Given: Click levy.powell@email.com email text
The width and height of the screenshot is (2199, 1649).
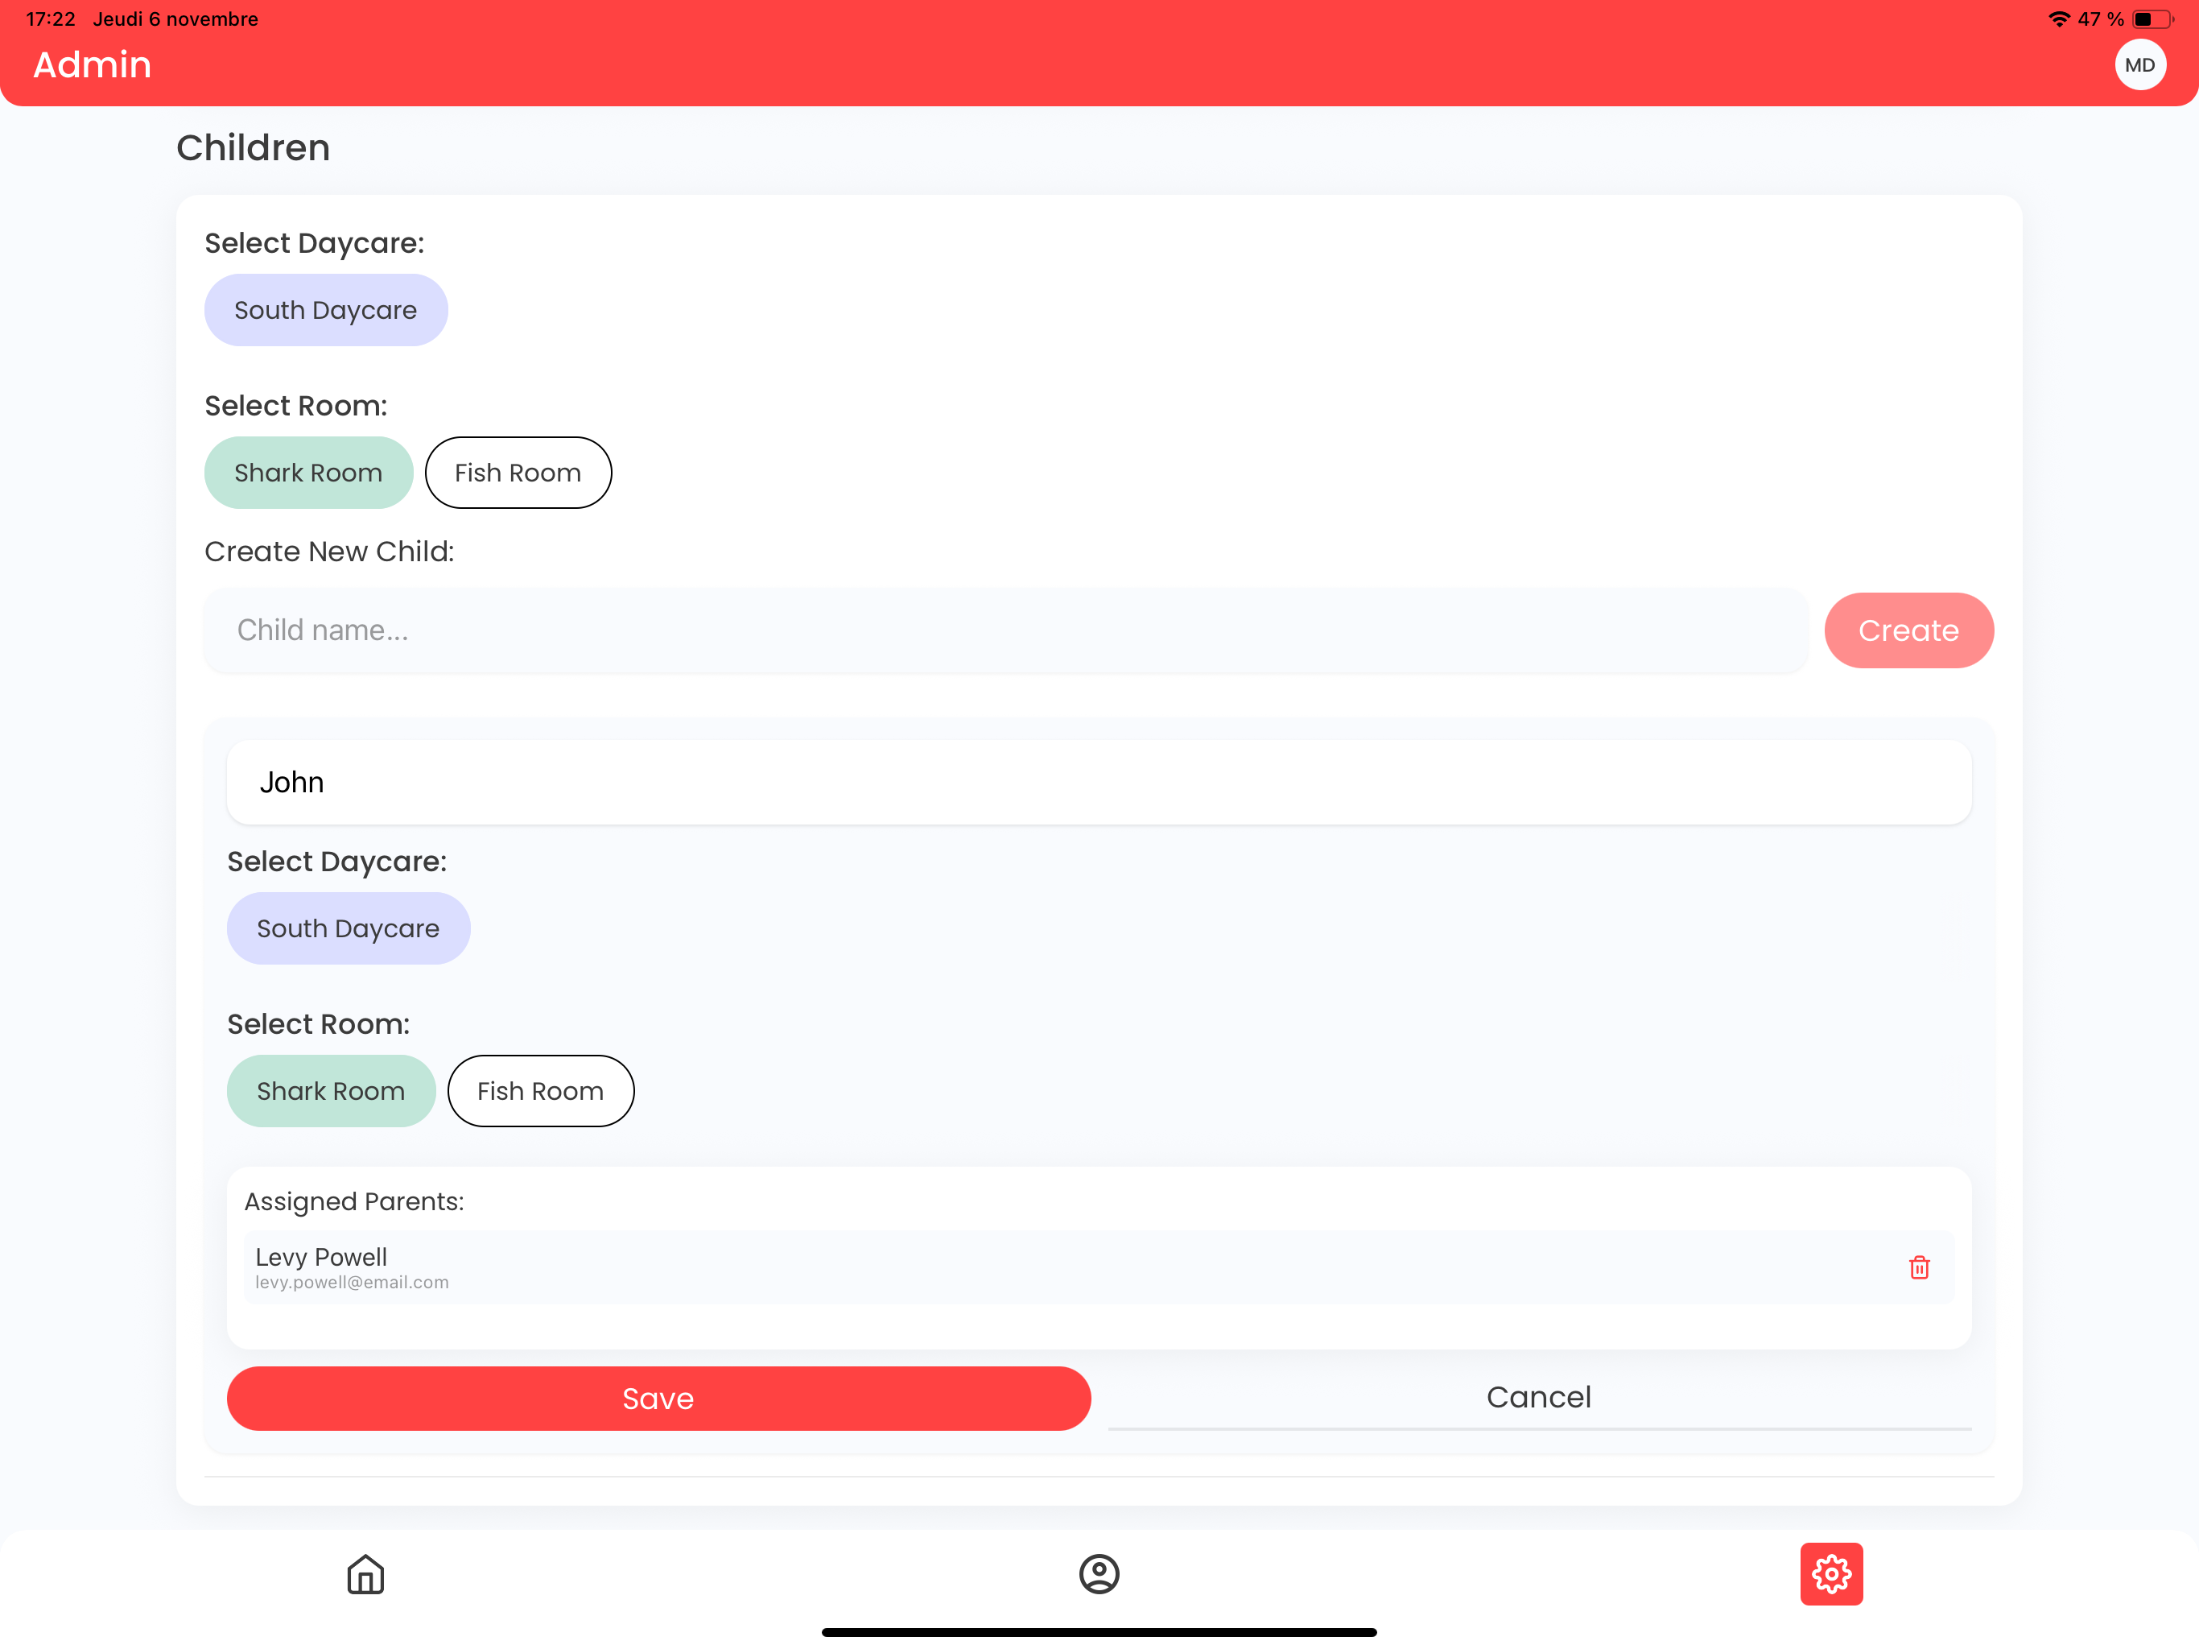Looking at the screenshot, I should point(352,1282).
